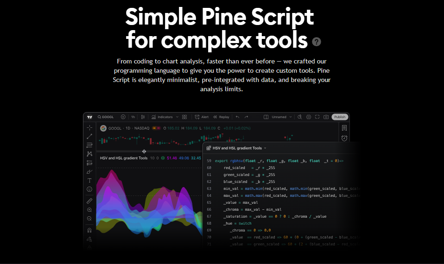Select the brush drawing tool
Screen dimensions: 444x264
click(89, 171)
